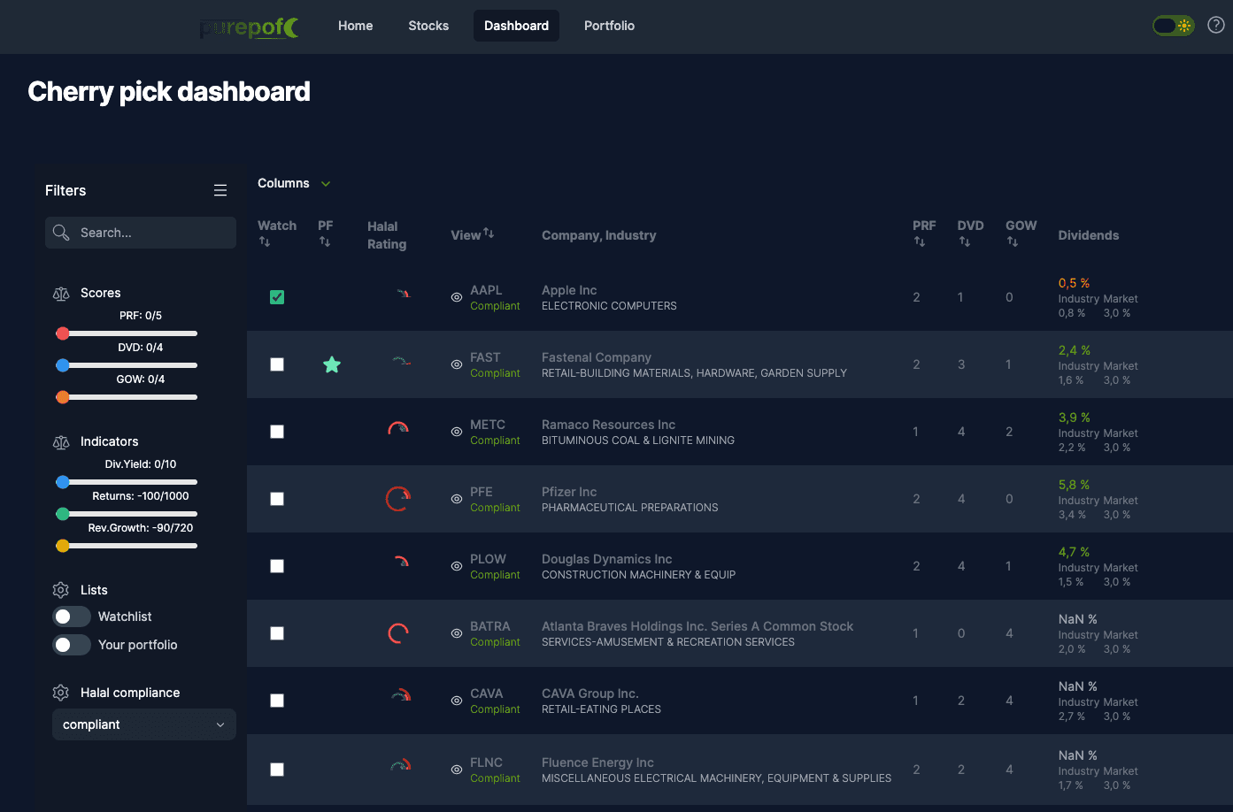Screen dimensions: 1233x812
Task: Click CAVA halal rating gauge
Action: tap(401, 695)
